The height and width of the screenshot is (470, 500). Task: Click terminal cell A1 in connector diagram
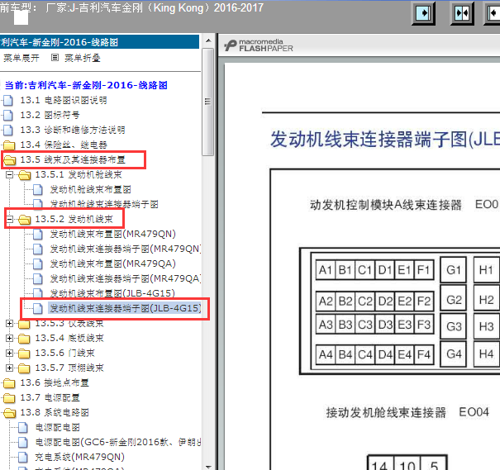tap(326, 270)
